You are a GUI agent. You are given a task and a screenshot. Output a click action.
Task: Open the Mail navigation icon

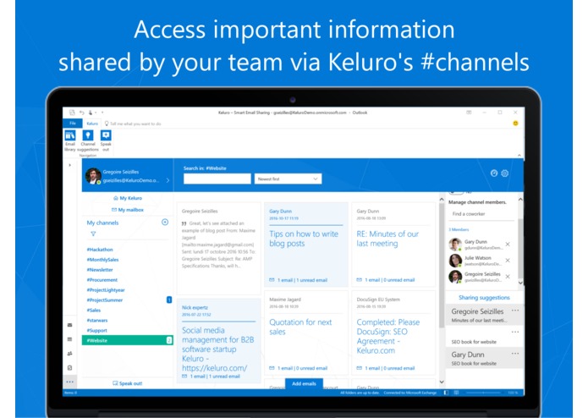point(69,325)
